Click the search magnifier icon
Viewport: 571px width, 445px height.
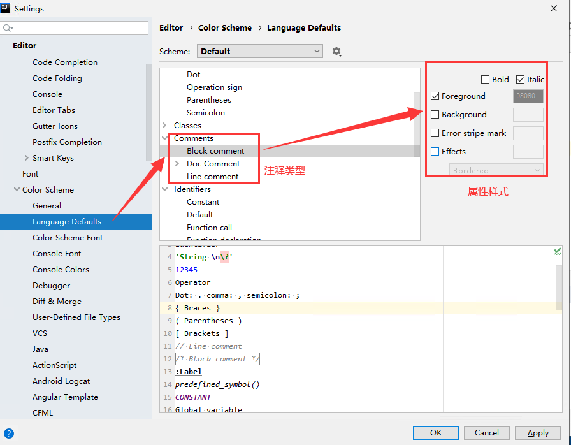(8, 28)
